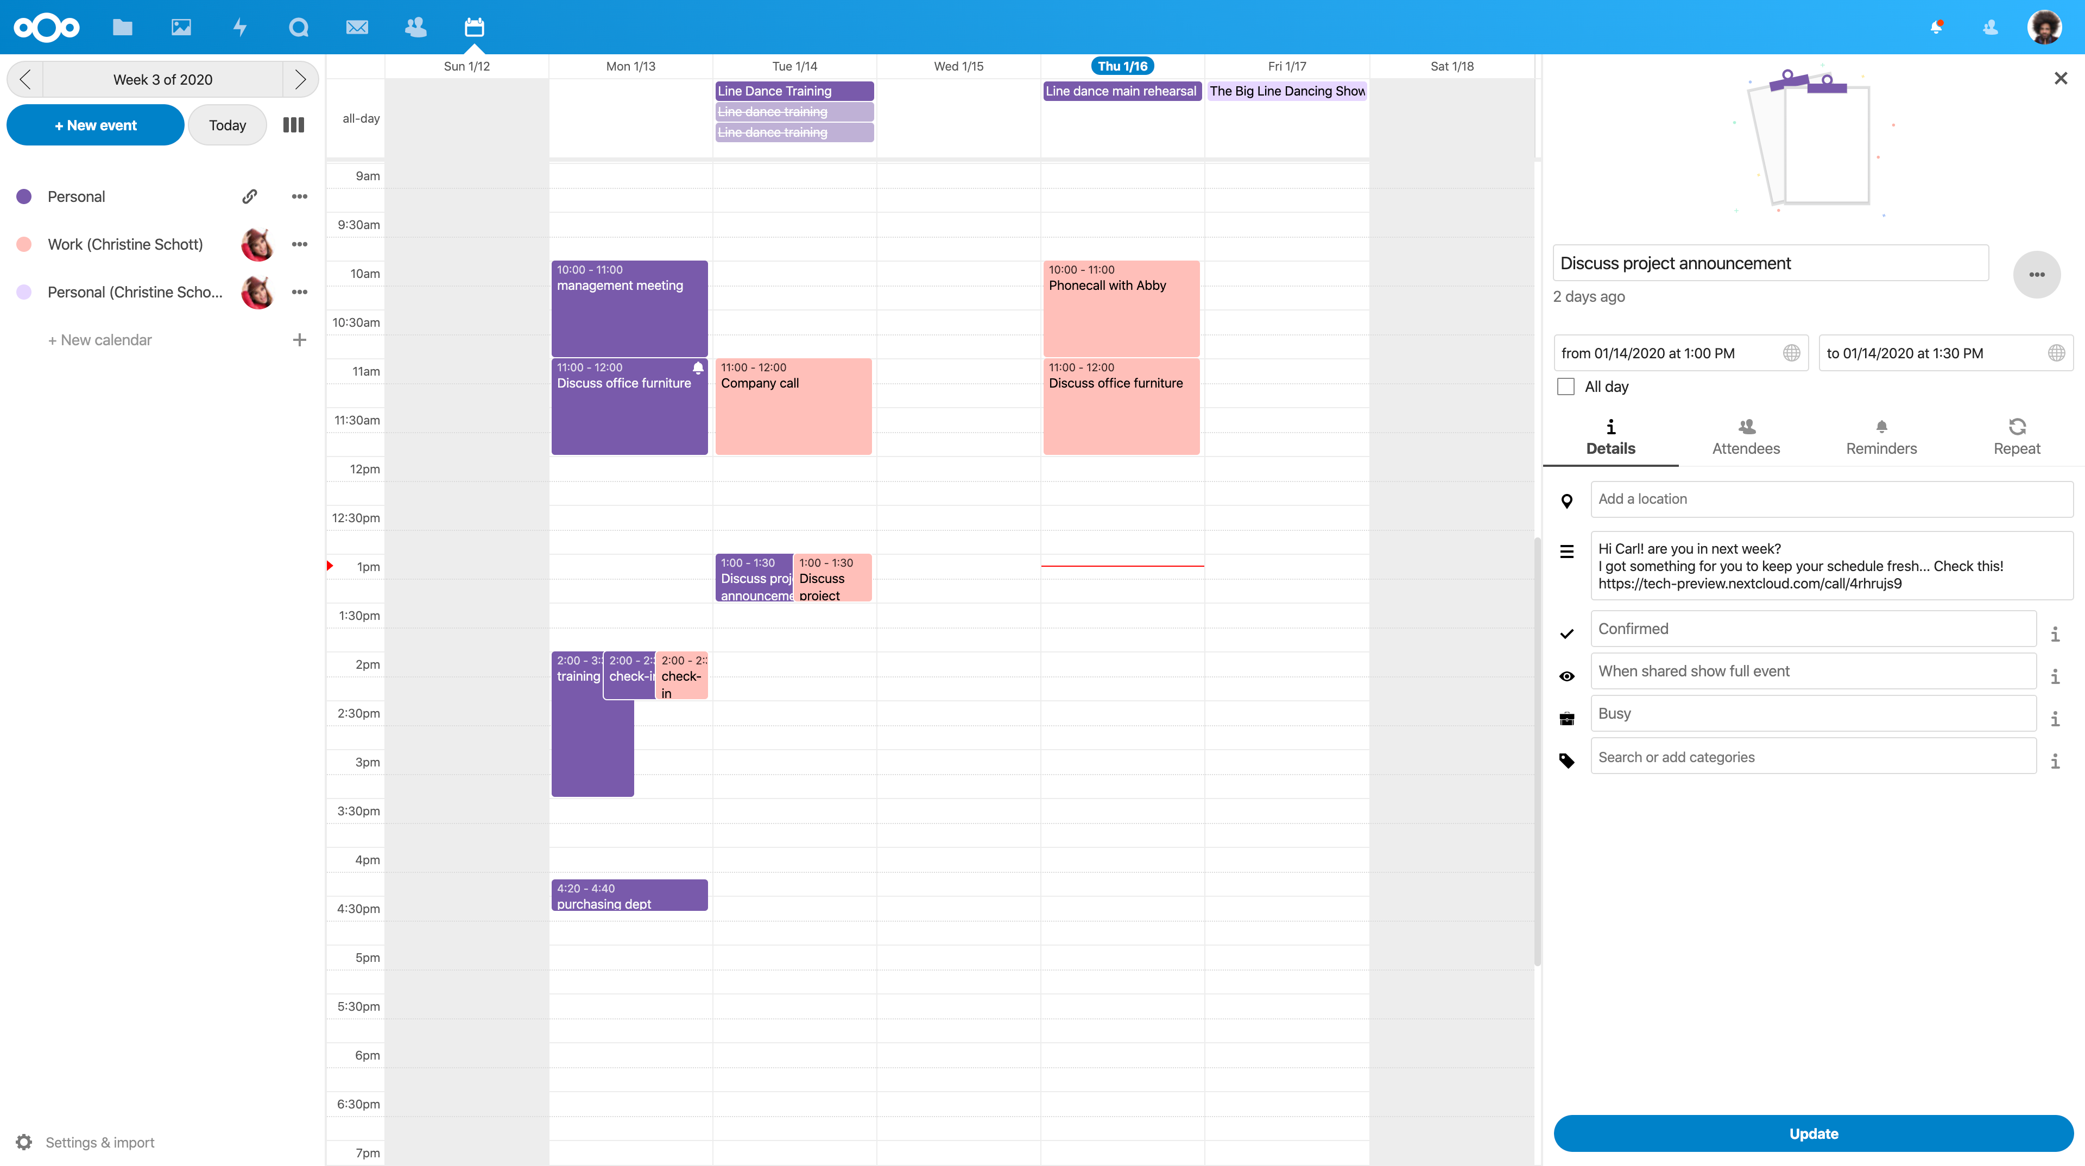Open the Contacts app icon
The image size is (2085, 1166).
pyautogui.click(x=416, y=28)
